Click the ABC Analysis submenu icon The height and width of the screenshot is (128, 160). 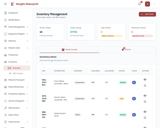(x=10, y=73)
